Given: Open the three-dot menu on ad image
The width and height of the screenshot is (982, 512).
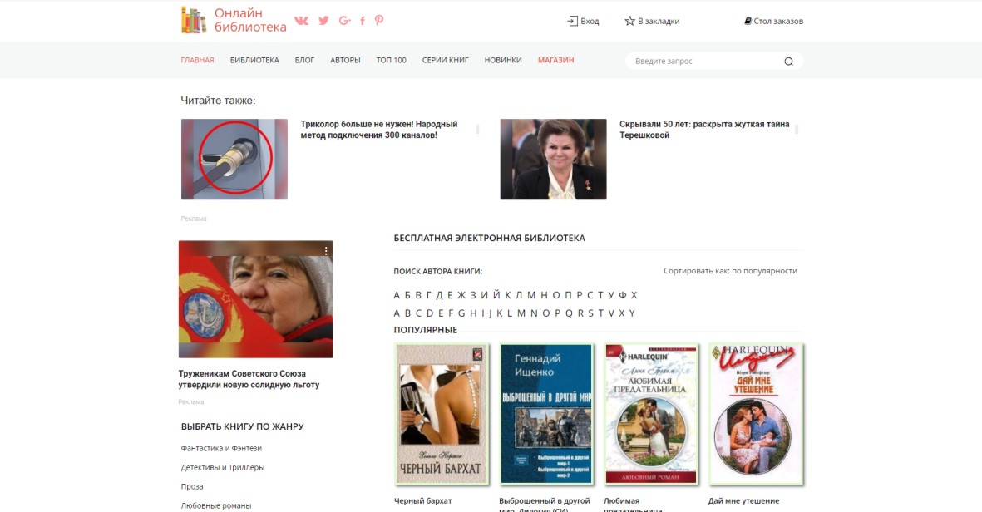Looking at the screenshot, I should point(326,250).
